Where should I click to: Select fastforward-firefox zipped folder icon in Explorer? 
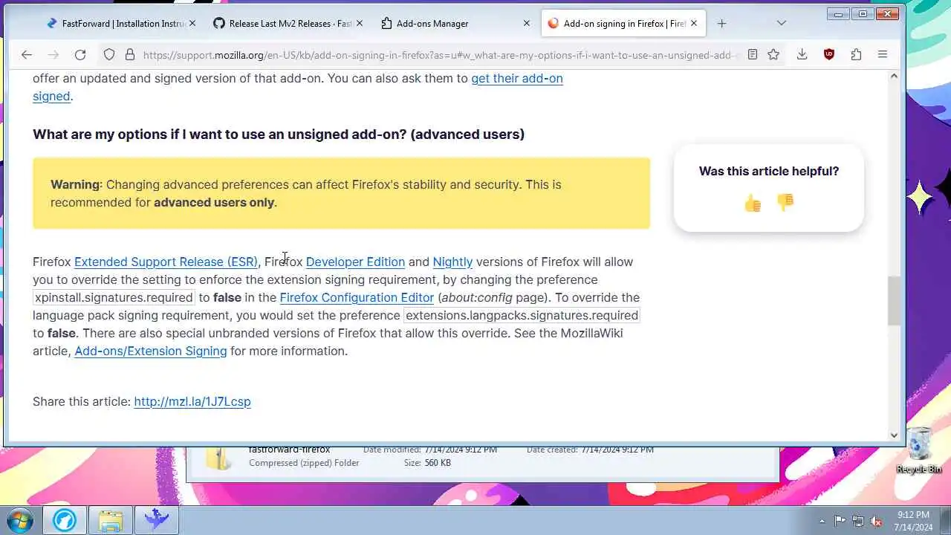click(x=219, y=458)
